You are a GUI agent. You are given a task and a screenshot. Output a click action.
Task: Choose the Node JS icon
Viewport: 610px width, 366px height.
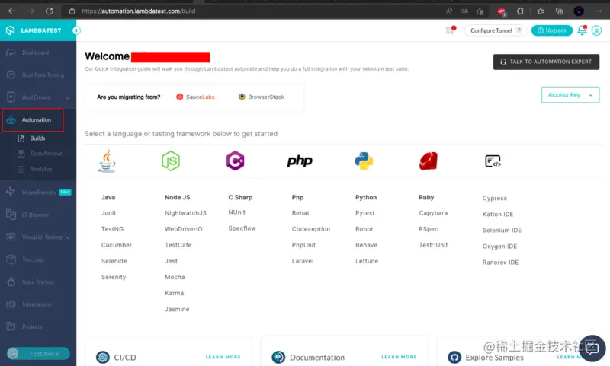point(171,161)
